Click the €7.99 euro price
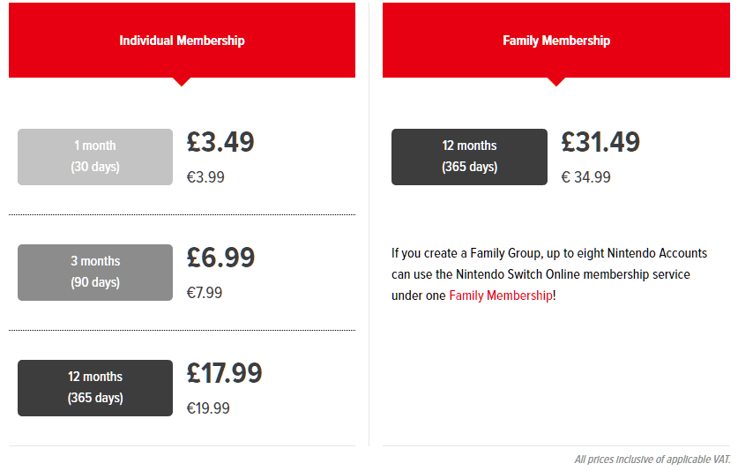 [205, 293]
